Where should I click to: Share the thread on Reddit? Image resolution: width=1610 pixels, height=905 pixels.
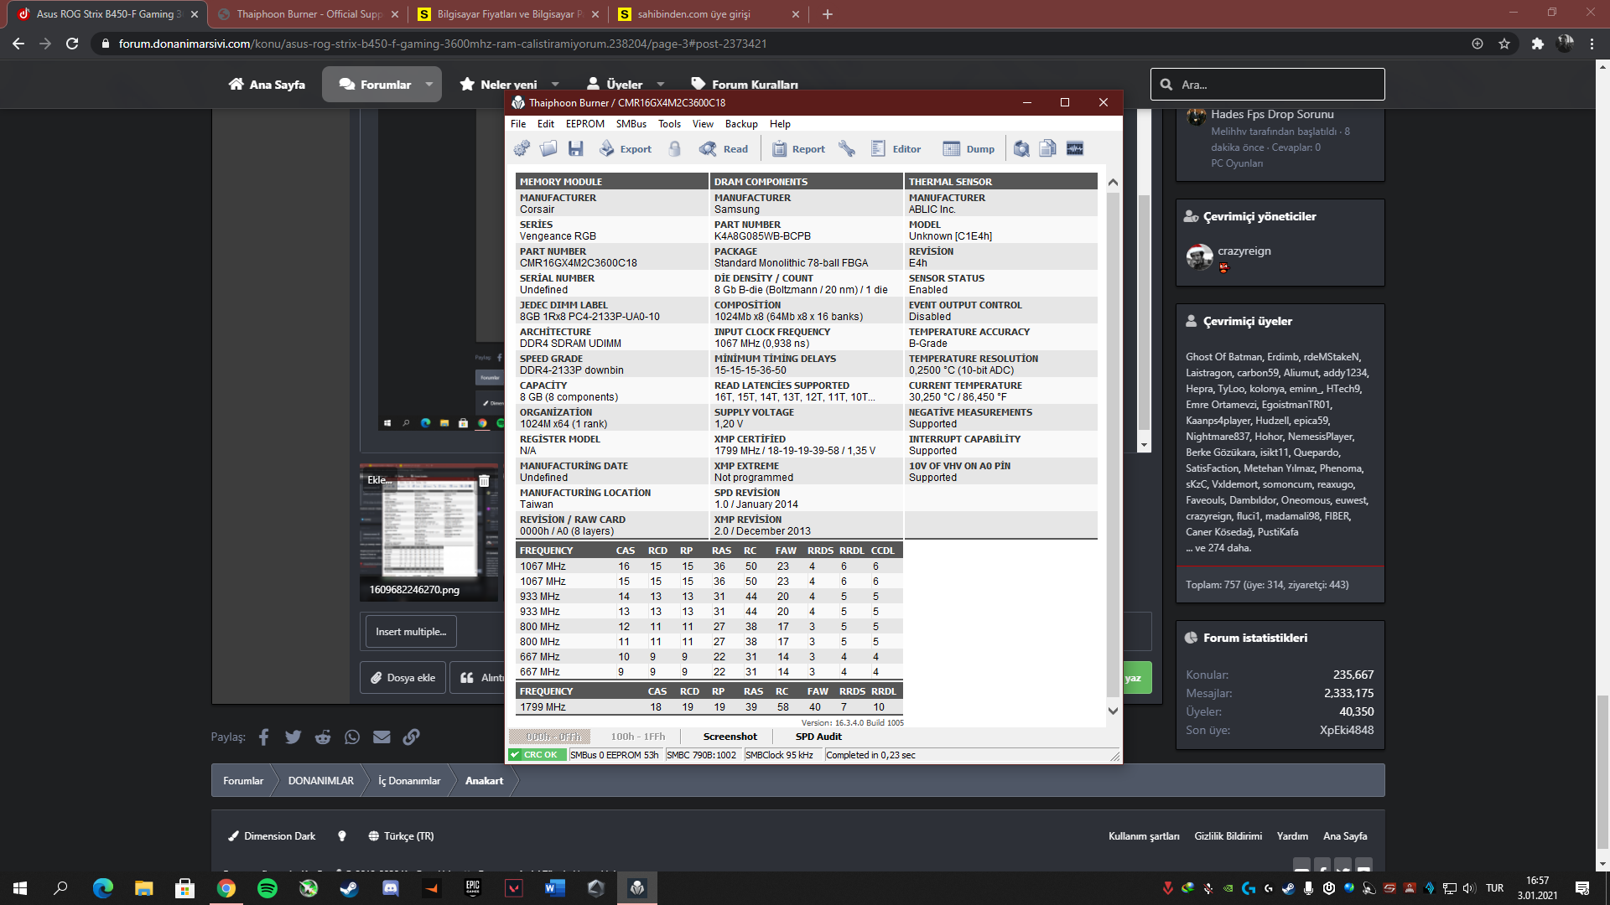coord(322,737)
